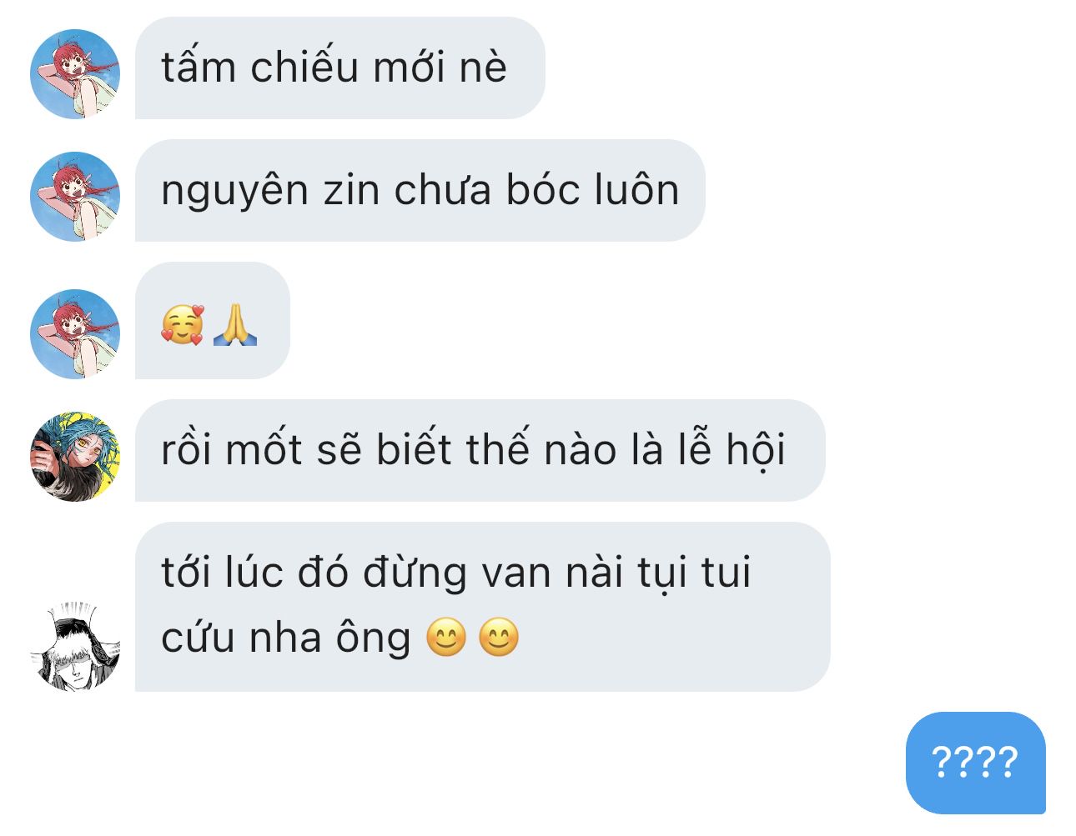Screen dimensions: 1076x836
Task: Click the text 'cứu nha ông' in the bubble
Action: [285, 638]
